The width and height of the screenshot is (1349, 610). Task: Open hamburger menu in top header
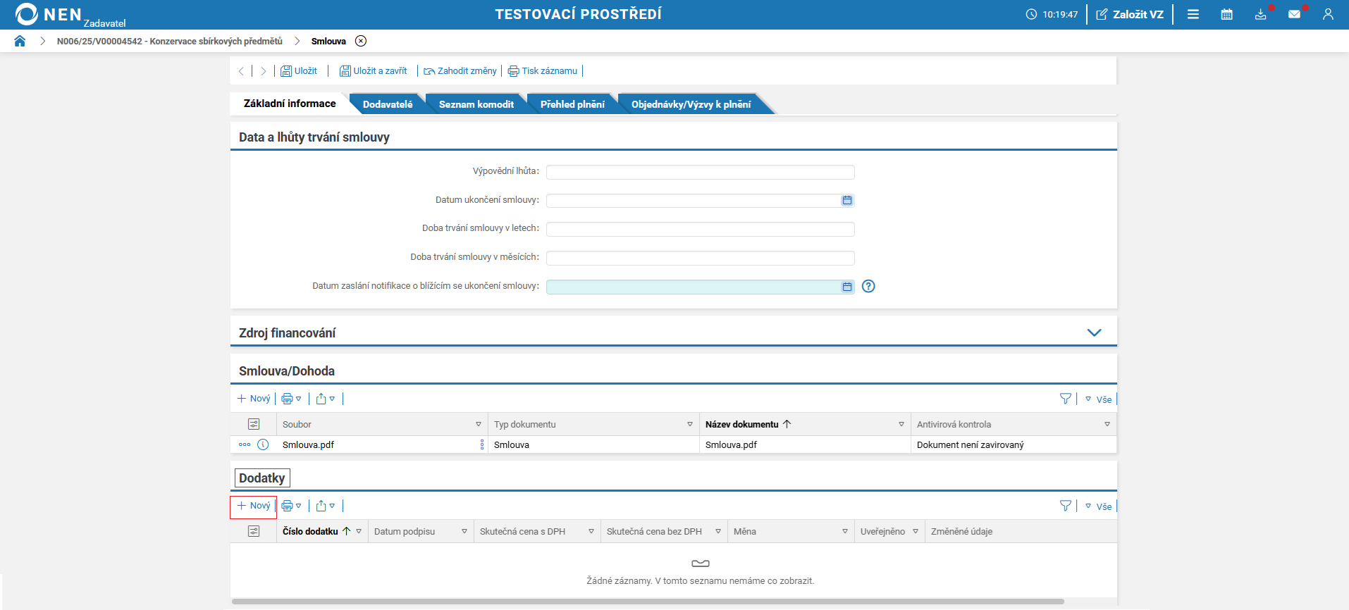click(x=1193, y=14)
